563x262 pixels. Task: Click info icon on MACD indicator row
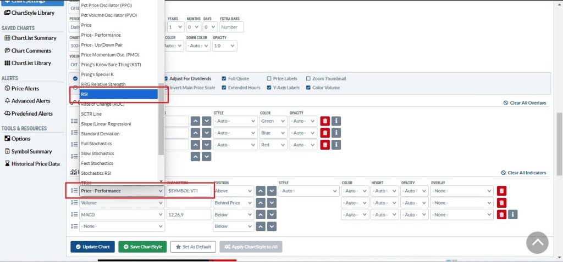coord(514,214)
